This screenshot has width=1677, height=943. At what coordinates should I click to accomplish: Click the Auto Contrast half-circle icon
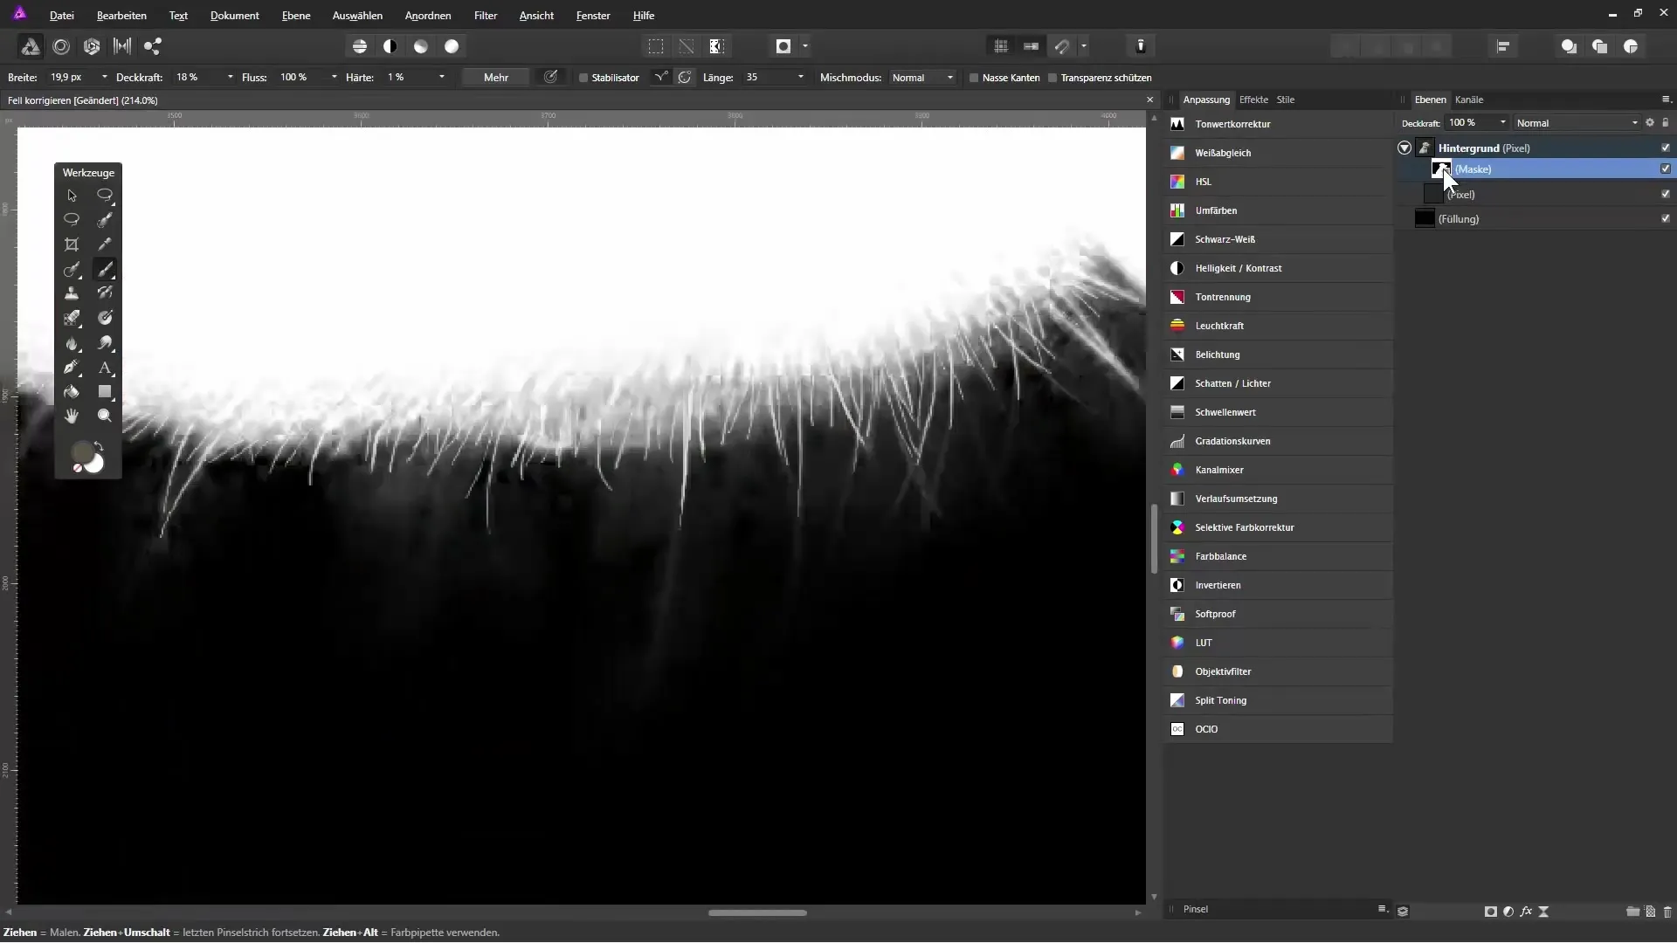pyautogui.click(x=390, y=46)
